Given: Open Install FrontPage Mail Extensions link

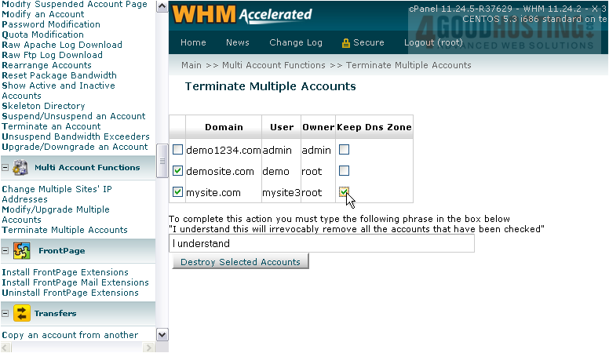Looking at the screenshot, I should (x=75, y=282).
